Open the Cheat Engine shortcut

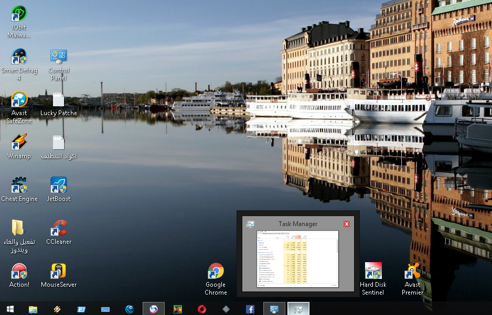tap(19, 185)
